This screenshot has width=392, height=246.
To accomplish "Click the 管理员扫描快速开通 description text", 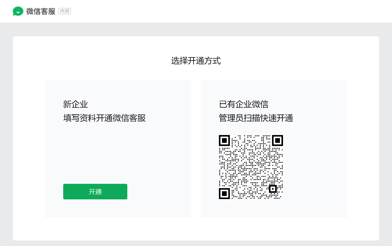I will click(x=256, y=118).
